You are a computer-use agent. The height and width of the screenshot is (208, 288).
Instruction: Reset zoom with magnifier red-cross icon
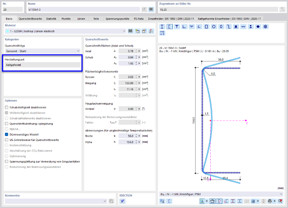tap(280, 201)
